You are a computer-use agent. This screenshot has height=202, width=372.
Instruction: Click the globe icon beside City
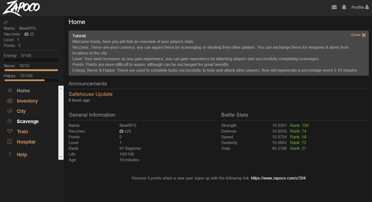coord(10,111)
